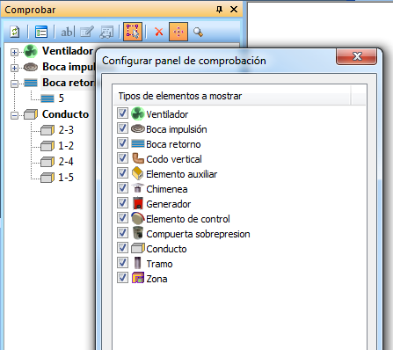Toggle the Zona checkbox
The width and height of the screenshot is (393, 350).
tap(122, 278)
